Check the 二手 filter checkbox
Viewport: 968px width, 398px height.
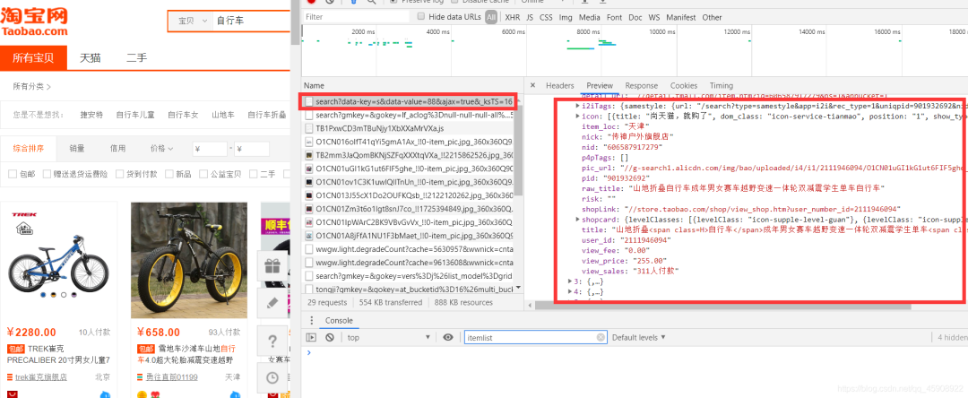click(x=253, y=175)
